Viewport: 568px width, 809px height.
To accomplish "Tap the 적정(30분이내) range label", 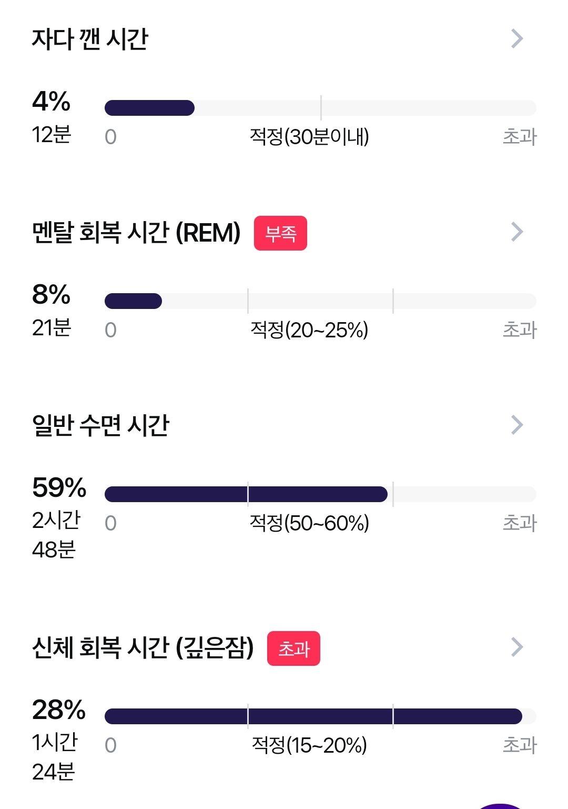I will (x=309, y=137).
